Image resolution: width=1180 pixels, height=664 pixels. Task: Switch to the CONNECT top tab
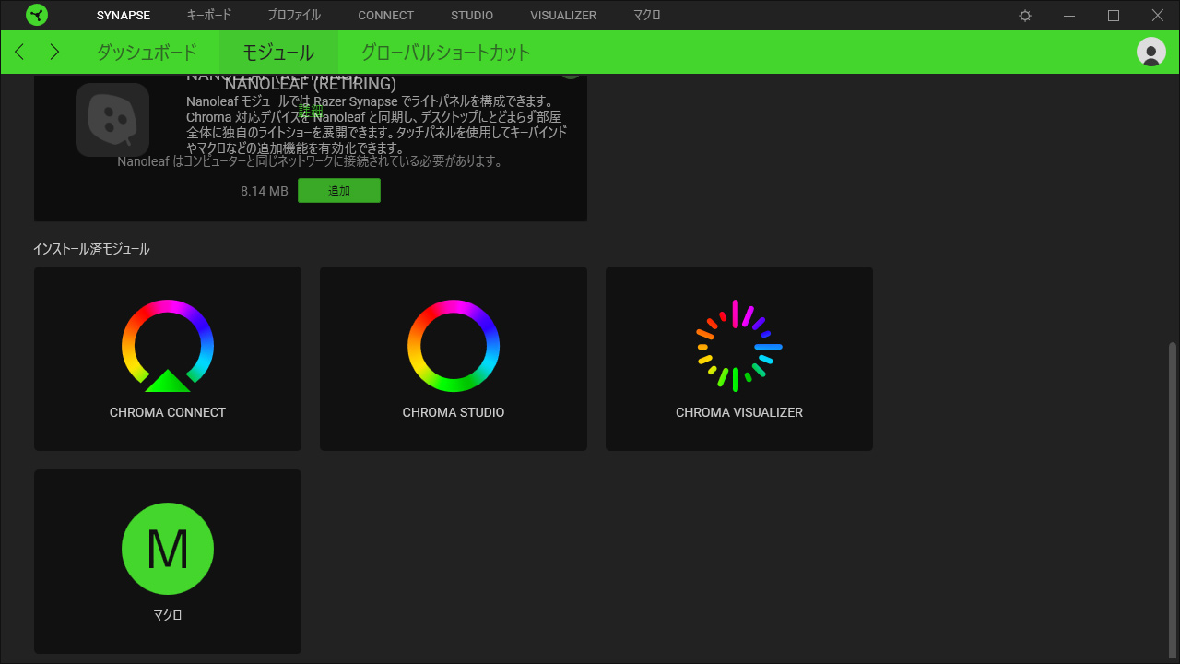(385, 16)
